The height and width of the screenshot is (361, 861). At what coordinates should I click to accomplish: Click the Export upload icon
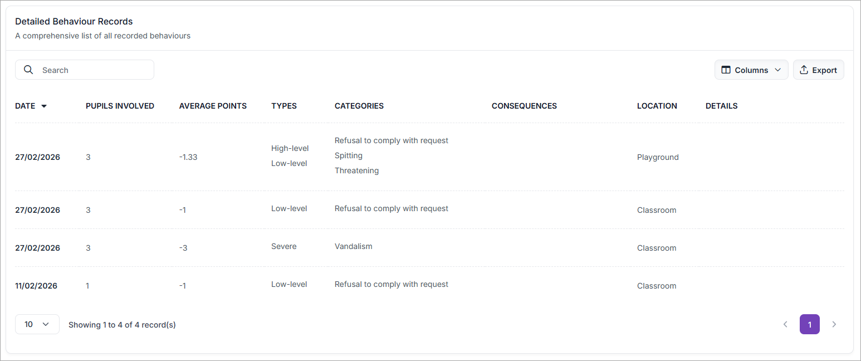pyautogui.click(x=804, y=70)
